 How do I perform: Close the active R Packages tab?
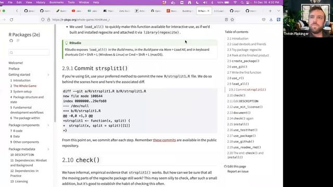coord(208,11)
